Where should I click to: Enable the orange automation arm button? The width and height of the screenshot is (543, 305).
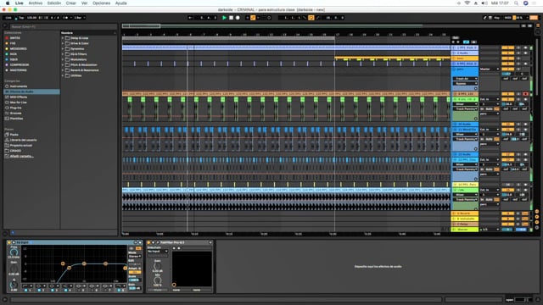coord(253,18)
